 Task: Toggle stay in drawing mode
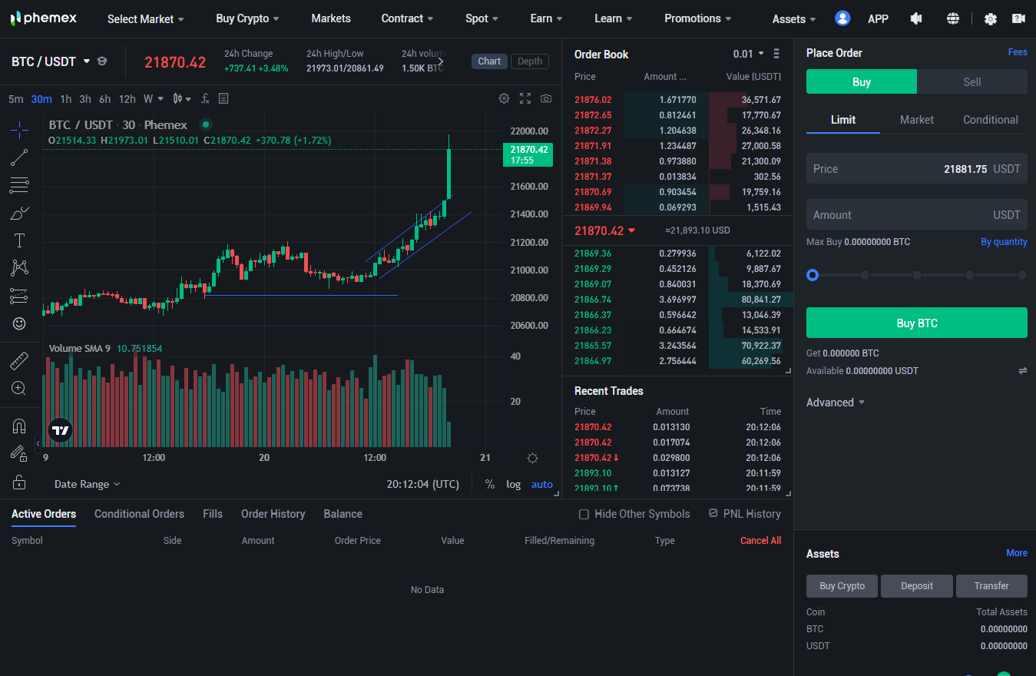19,453
